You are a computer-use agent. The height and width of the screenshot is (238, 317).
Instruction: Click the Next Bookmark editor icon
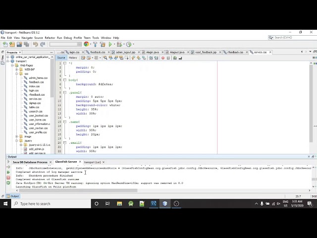click(139, 58)
